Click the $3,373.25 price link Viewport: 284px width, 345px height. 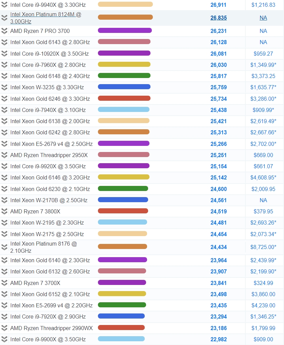click(x=263, y=76)
